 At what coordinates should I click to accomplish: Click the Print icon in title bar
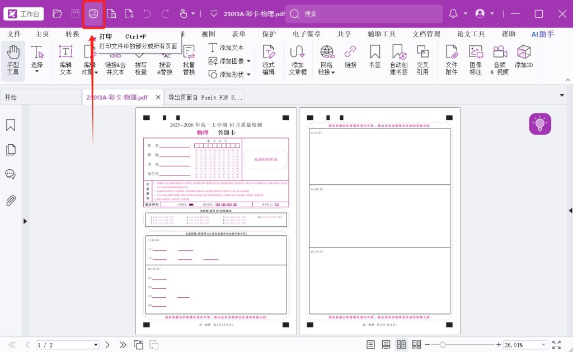coord(93,13)
